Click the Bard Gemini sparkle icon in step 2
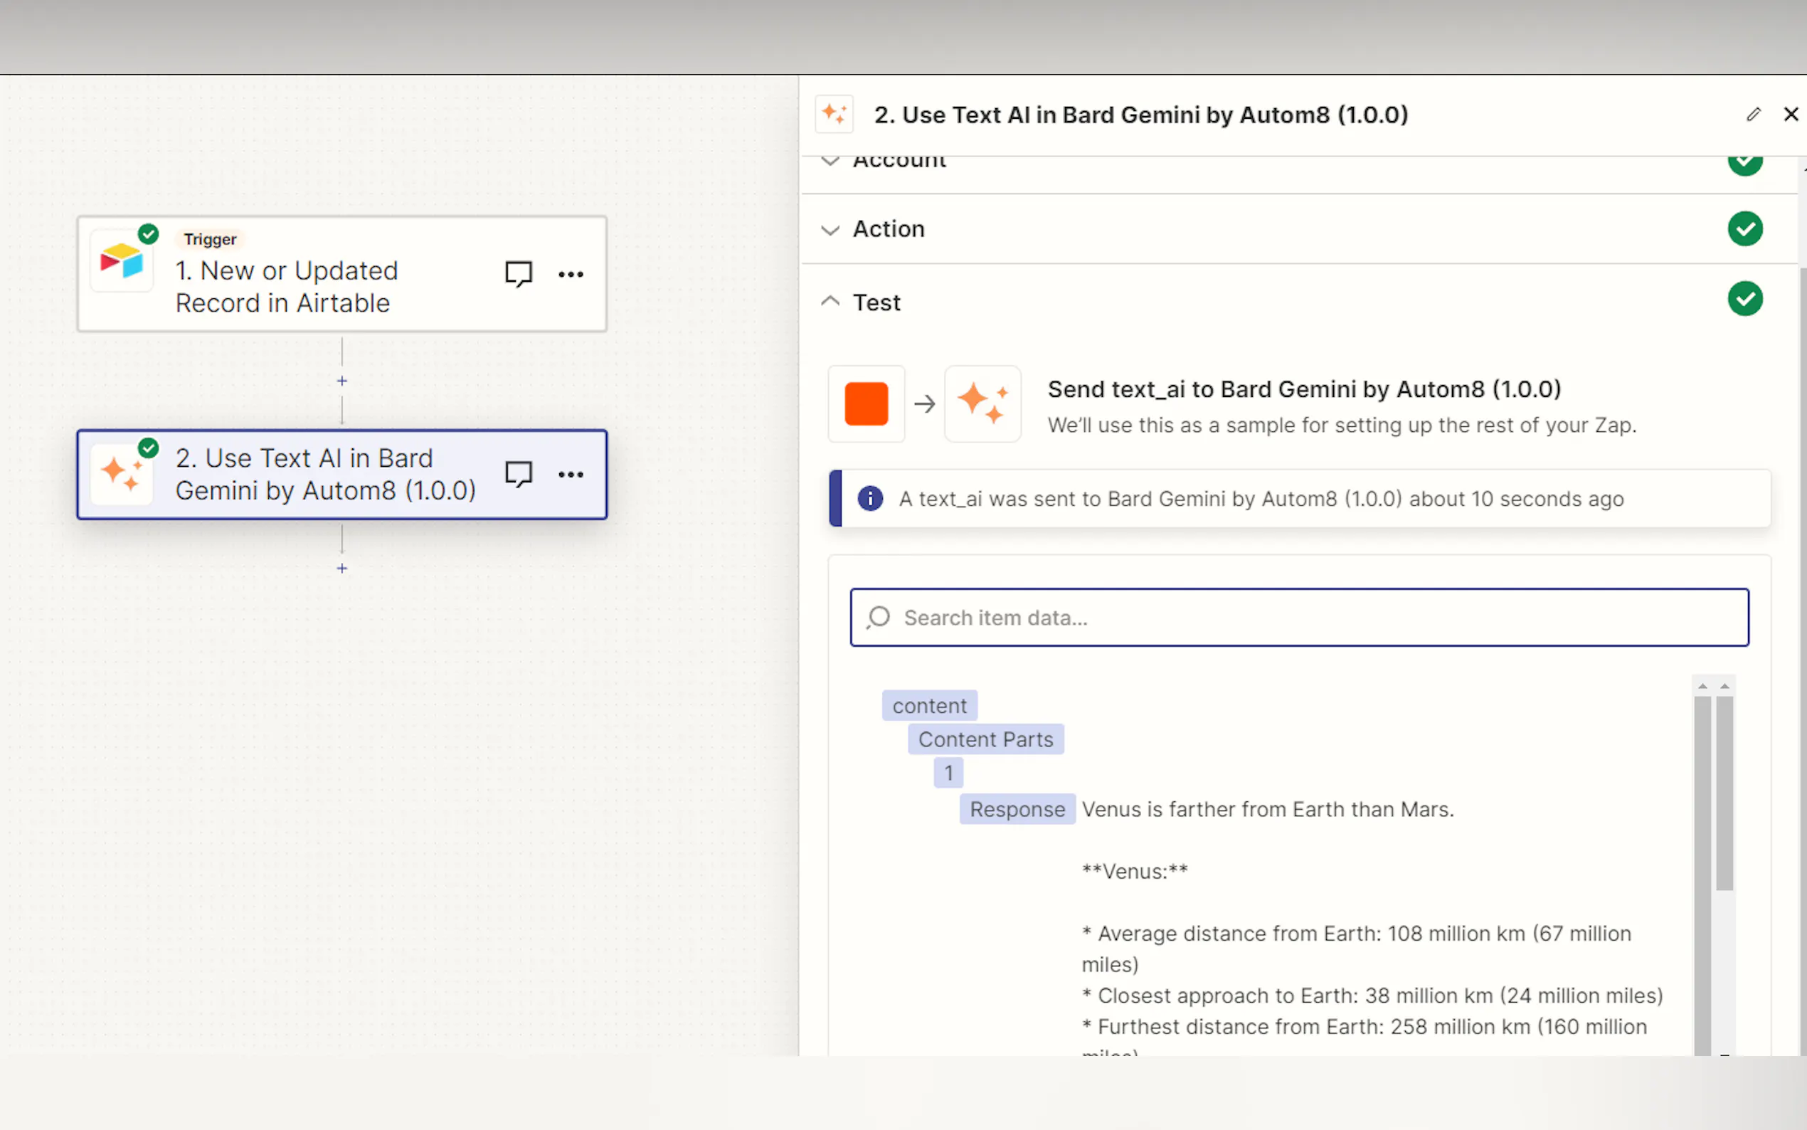This screenshot has height=1130, width=1807. 122,474
